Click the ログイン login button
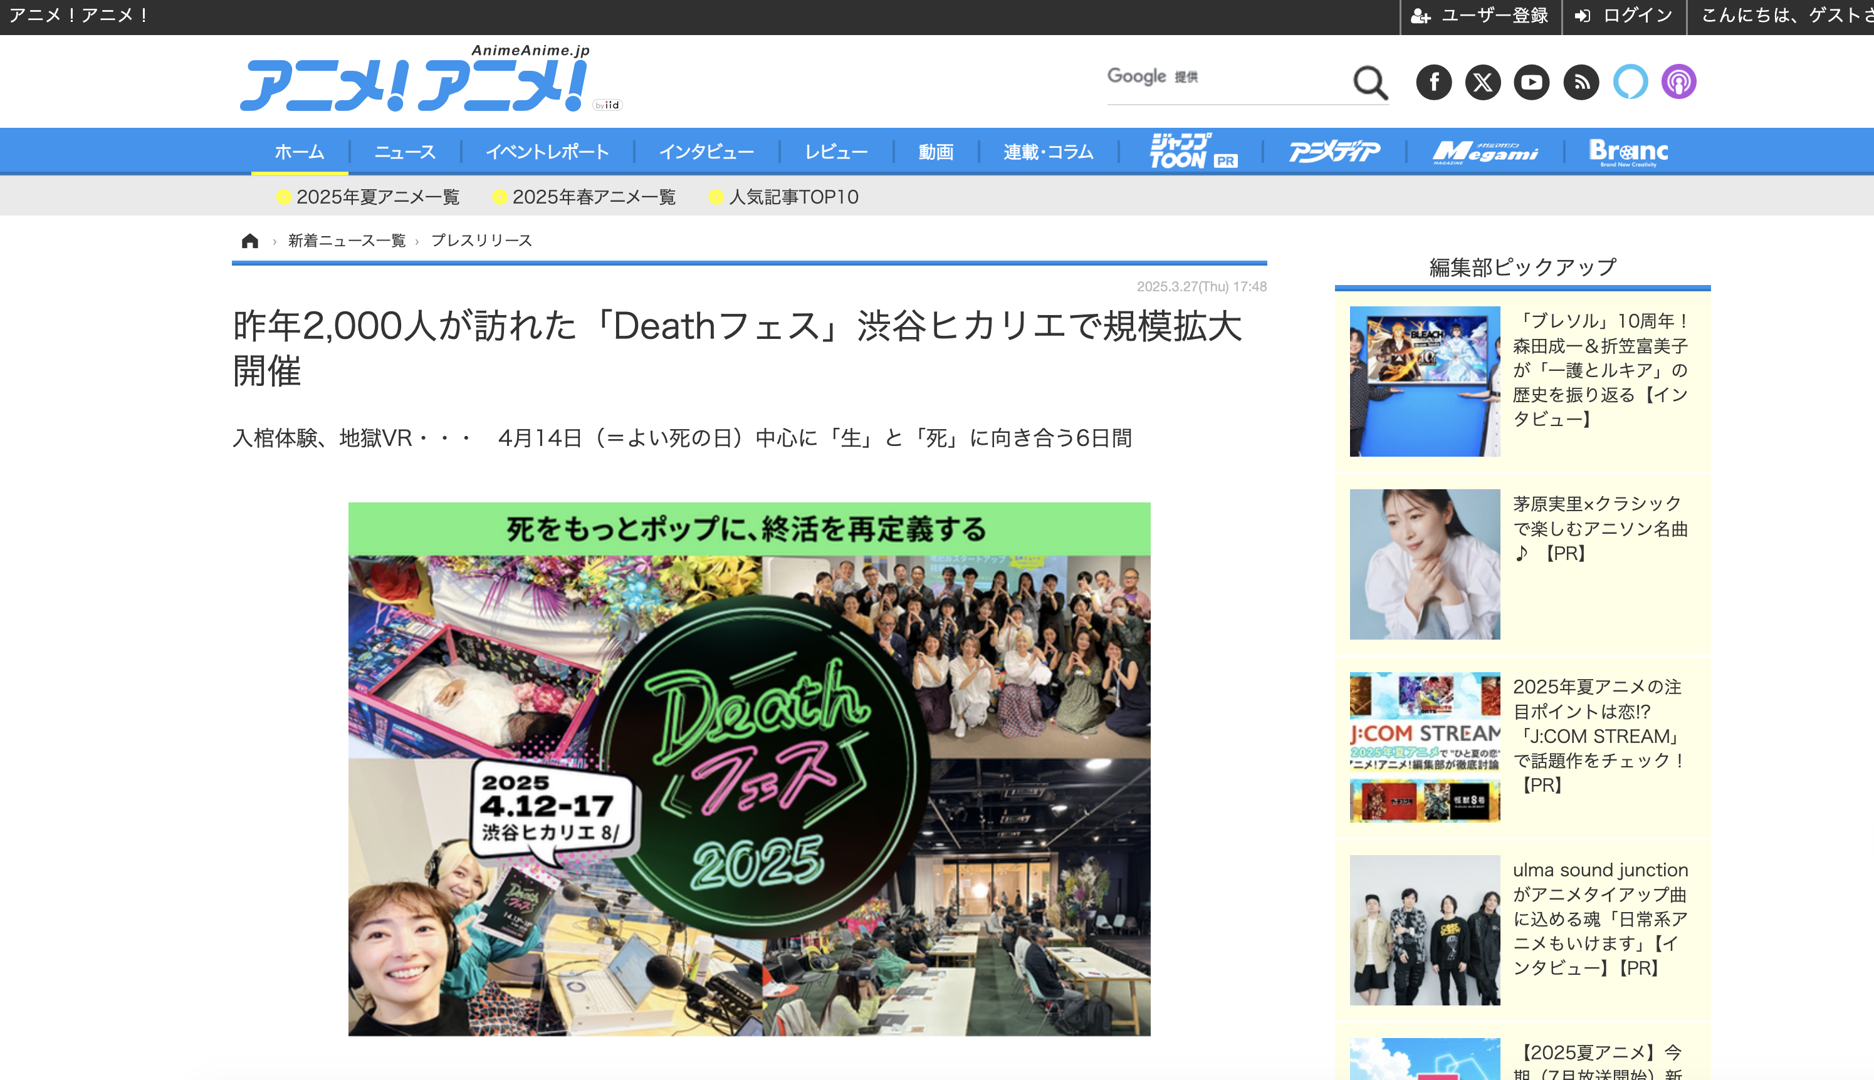 coord(1624,16)
